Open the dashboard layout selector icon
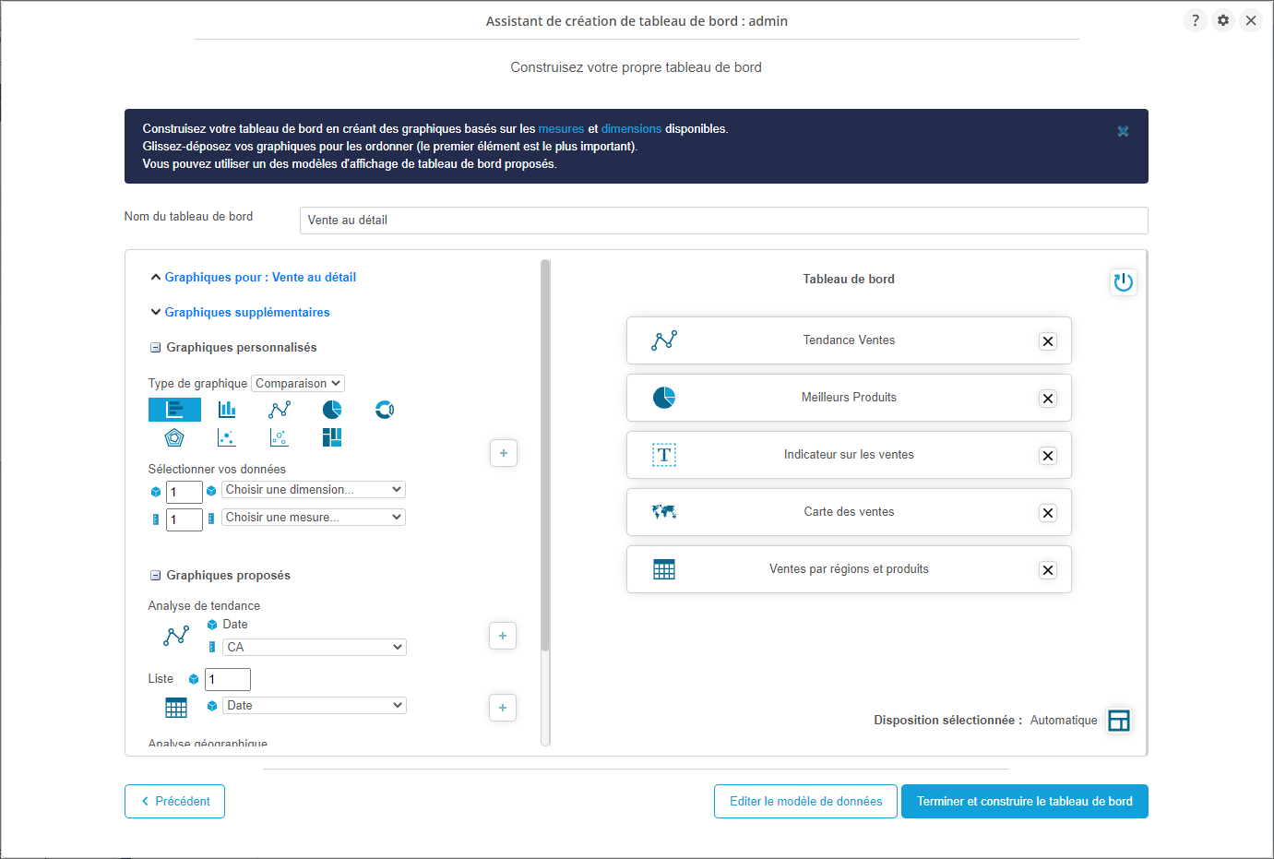This screenshot has height=859, width=1274. pos(1119,721)
